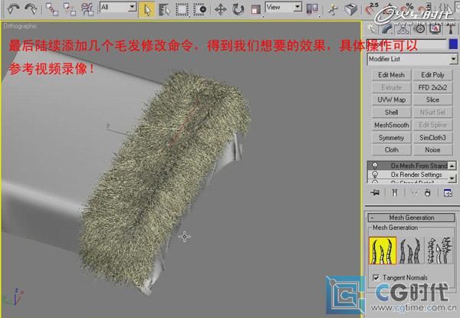Toggle lightbulb for Ox Render Settings
The height and width of the screenshot is (318, 460).
(x=375, y=175)
